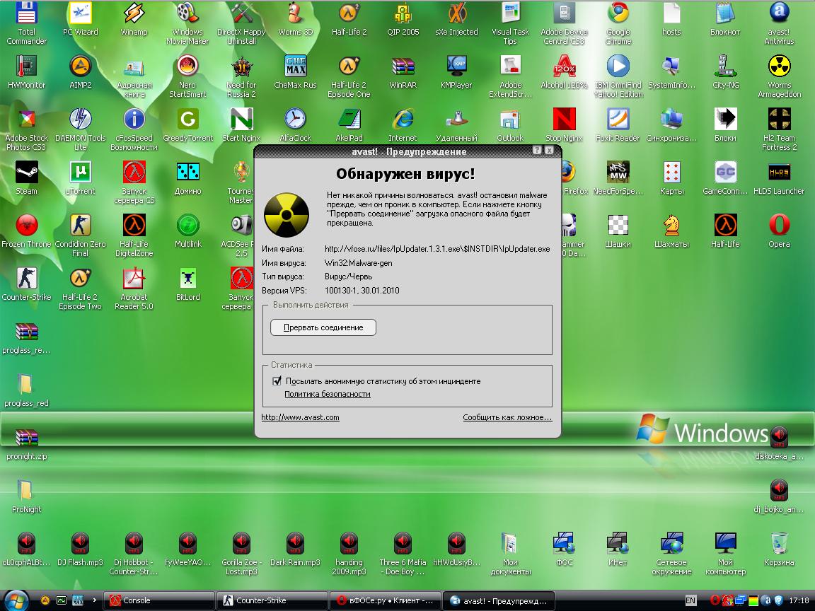Viewport: 815px width, 611px height.
Task: Expand the Quick Launch chevron on taskbar
Action: (96, 600)
